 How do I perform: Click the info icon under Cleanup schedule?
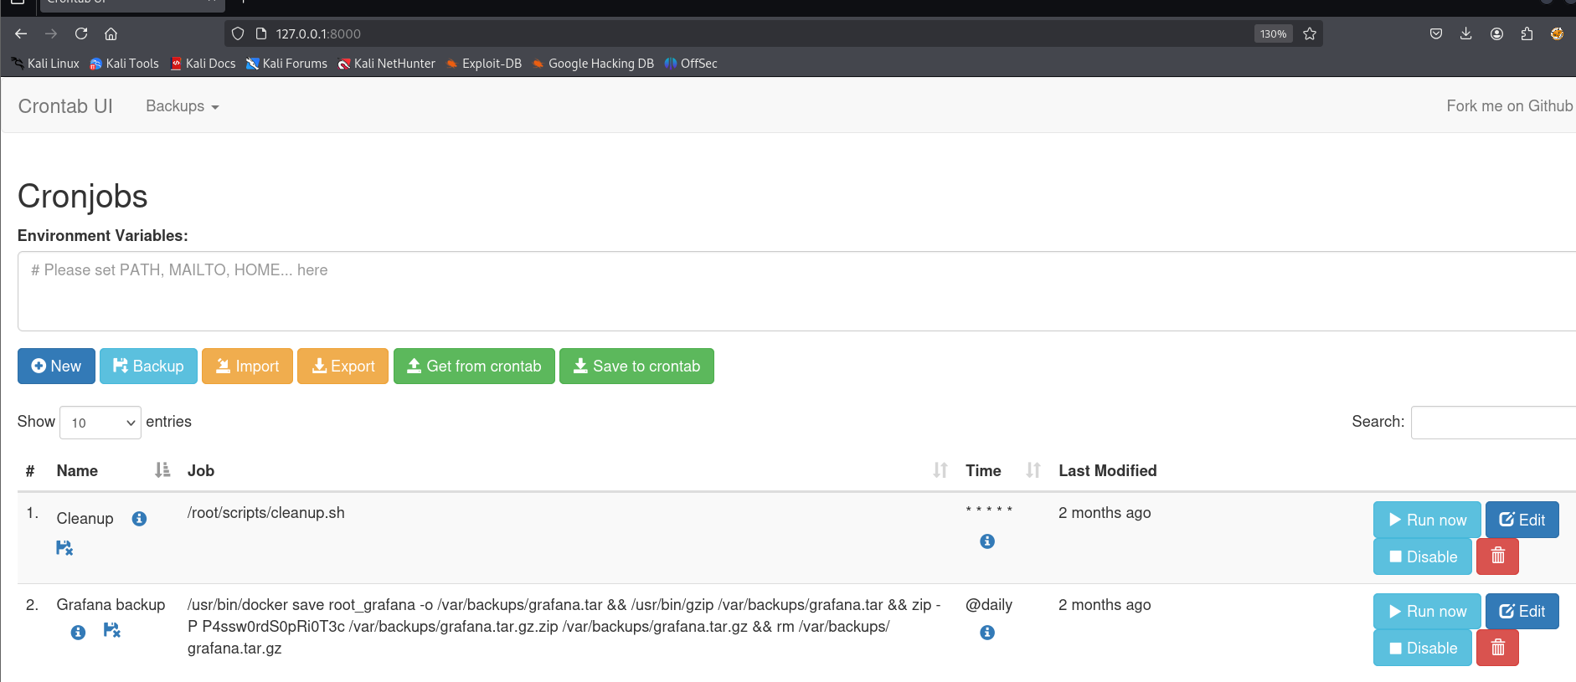(987, 541)
